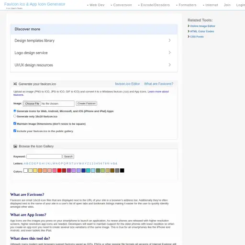The image size is (245, 245).
Task: Open the Internet dropdown menu
Action: [211, 5]
